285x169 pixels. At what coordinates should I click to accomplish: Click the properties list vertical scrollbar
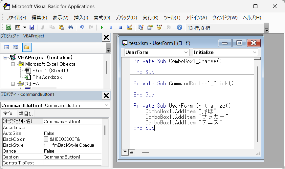coord(105,130)
